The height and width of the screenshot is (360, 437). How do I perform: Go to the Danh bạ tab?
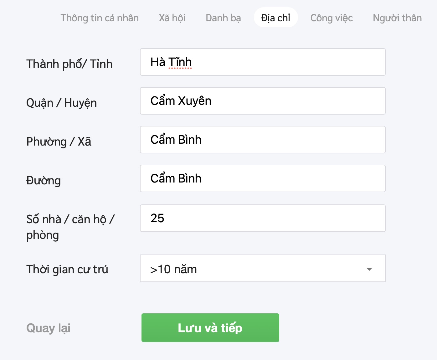tap(223, 18)
